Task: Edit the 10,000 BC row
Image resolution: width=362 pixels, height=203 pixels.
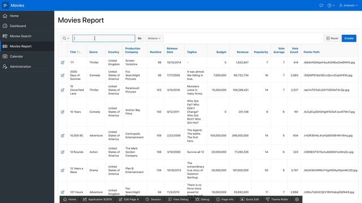Action: coord(63,135)
